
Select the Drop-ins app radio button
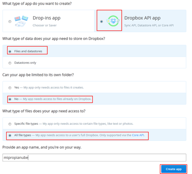coord(10,22)
